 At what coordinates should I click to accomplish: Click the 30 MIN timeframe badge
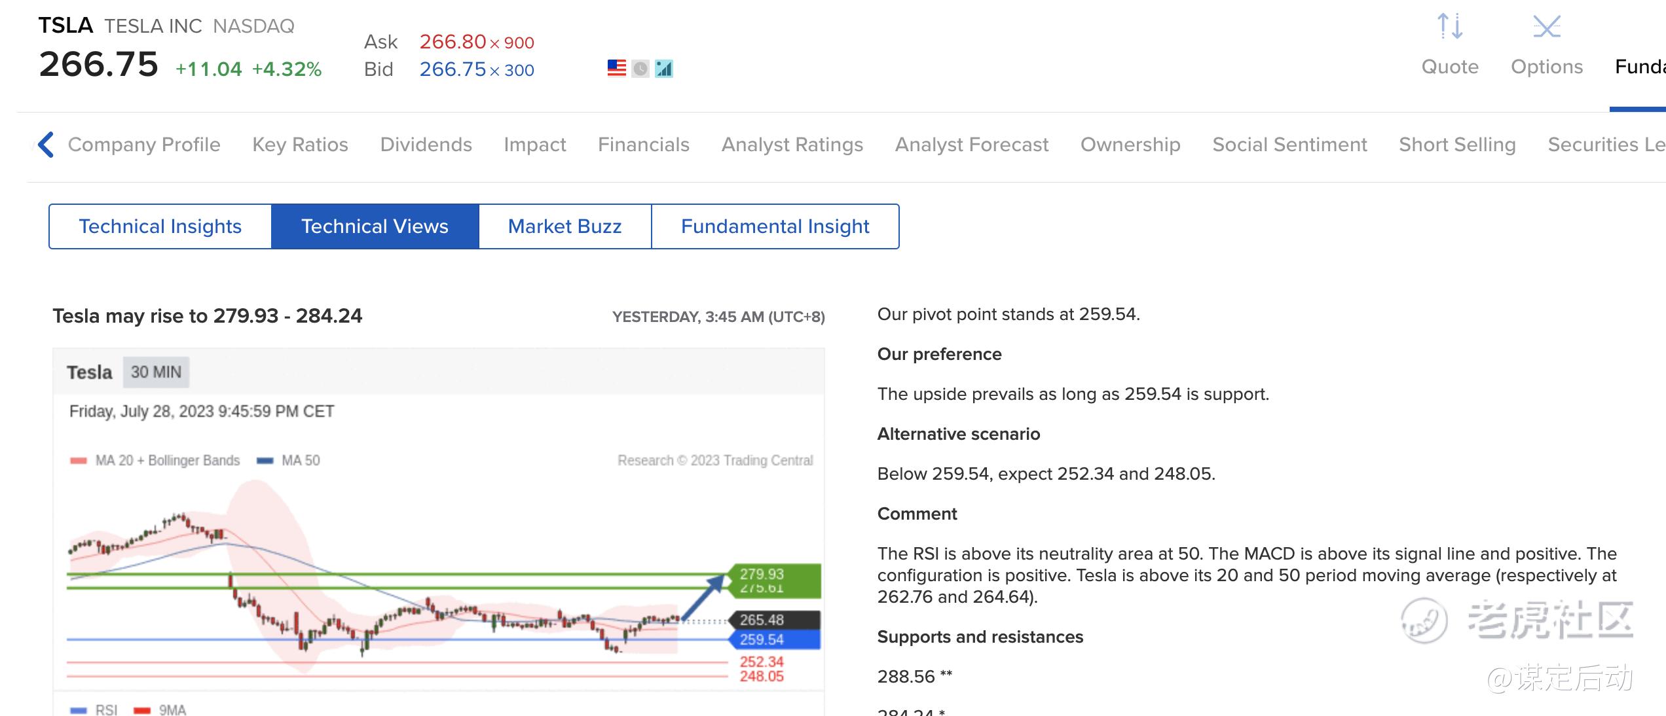pyautogui.click(x=156, y=372)
